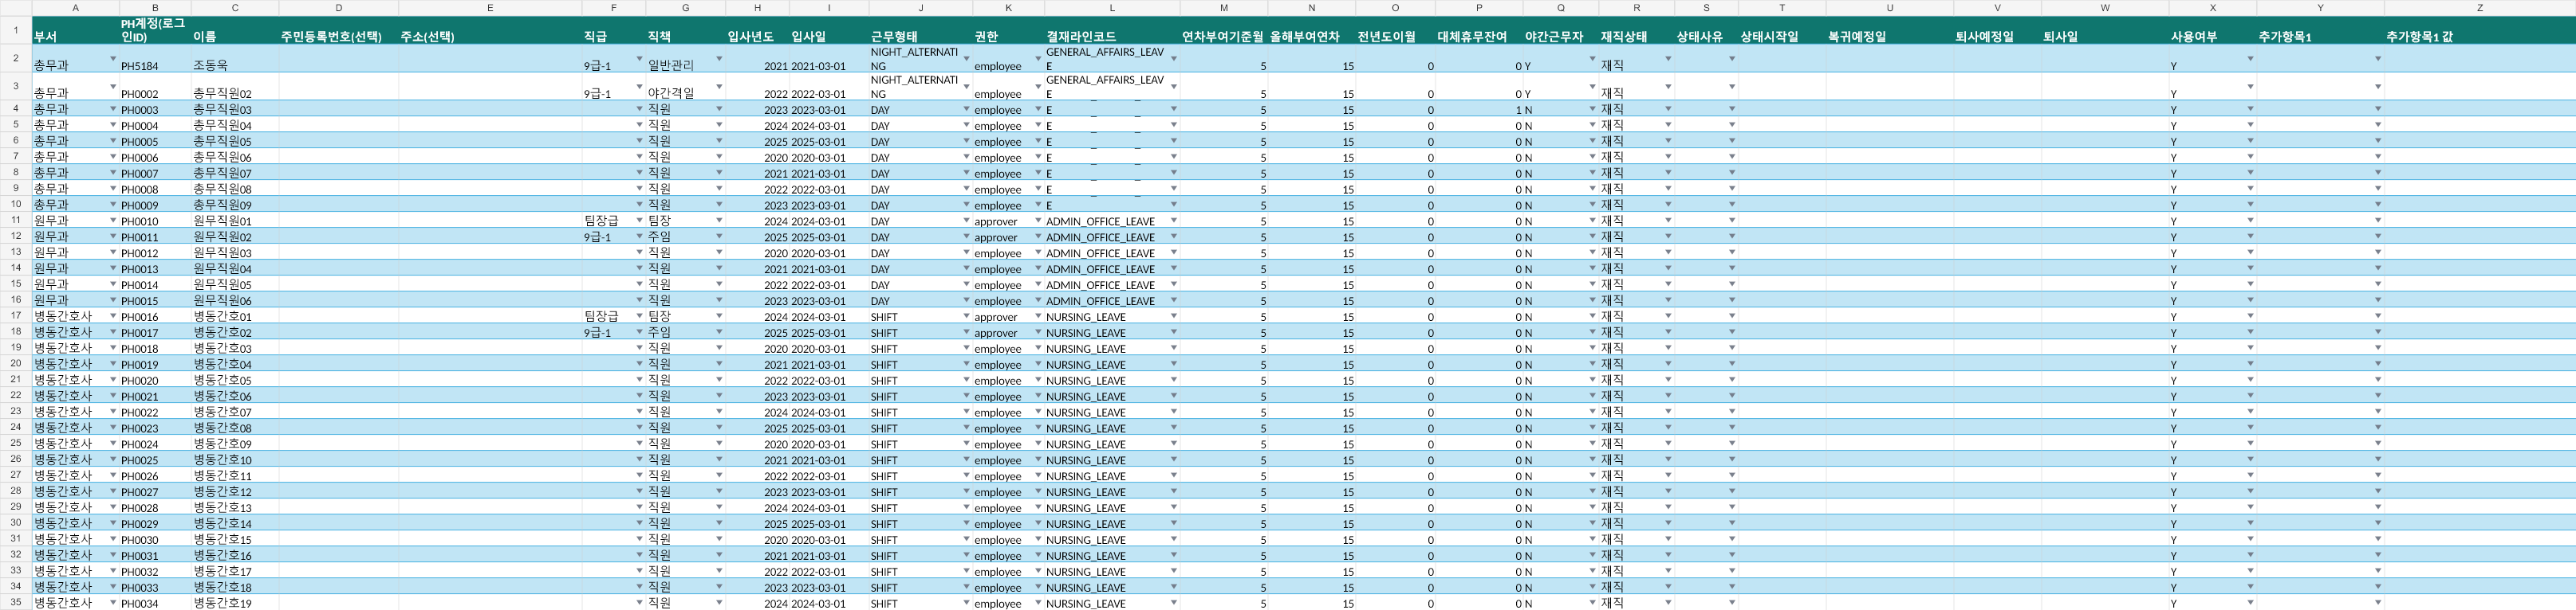Image resolution: width=2576 pixels, height=610 pixels.
Task: Expand the 직책 dropdown for 조동욱
Action: pos(719,59)
